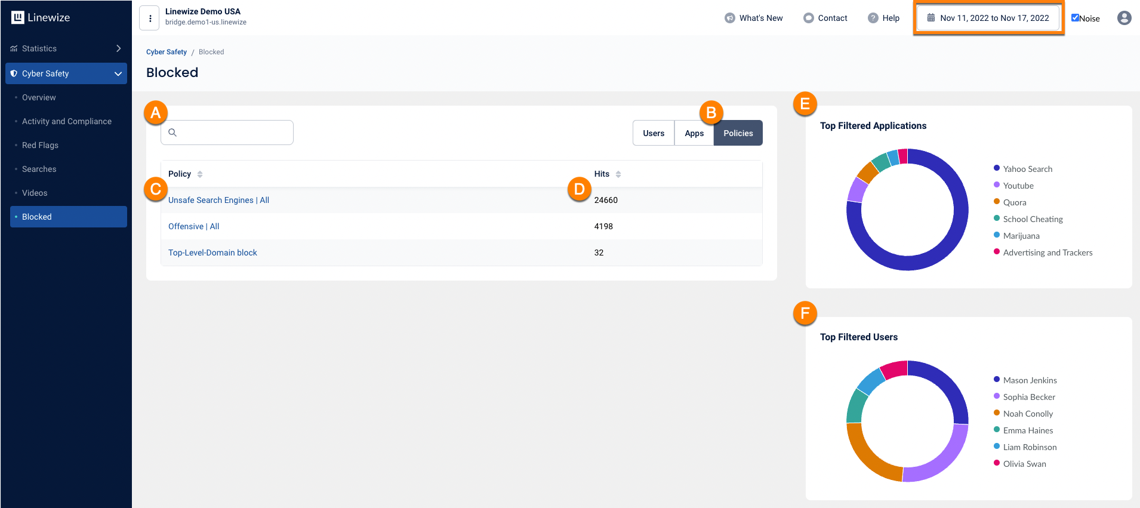Click the Yahoo Search legend dot
This screenshot has width=1140, height=508.
(x=997, y=168)
